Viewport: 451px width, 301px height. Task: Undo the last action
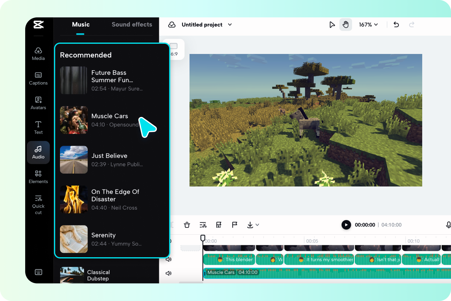click(x=396, y=25)
